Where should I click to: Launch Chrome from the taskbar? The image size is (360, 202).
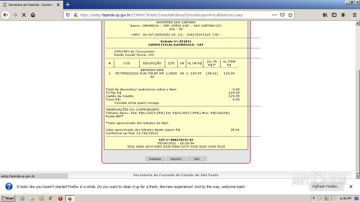(51, 198)
